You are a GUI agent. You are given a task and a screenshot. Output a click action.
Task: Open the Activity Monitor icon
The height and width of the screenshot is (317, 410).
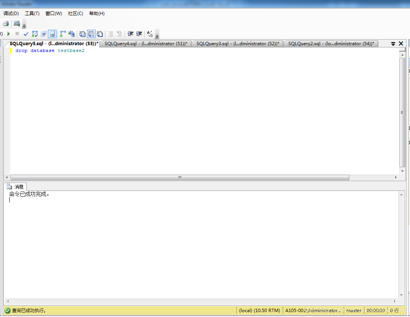pyautogui.click(x=17, y=24)
